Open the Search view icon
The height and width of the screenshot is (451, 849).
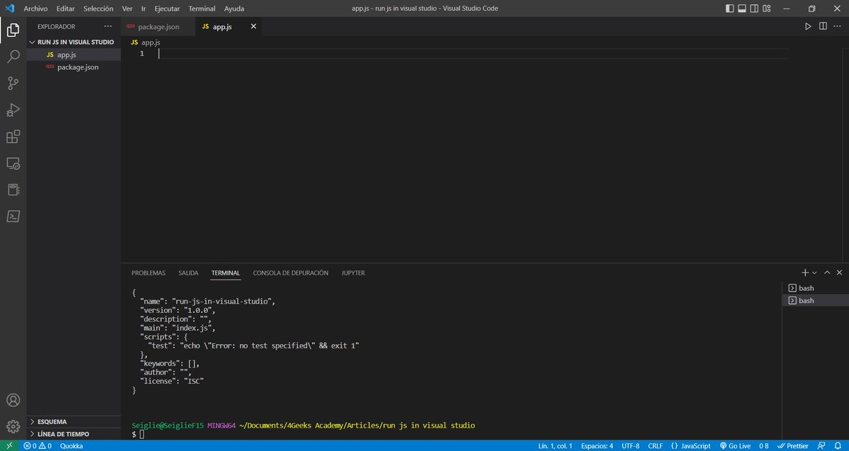click(13, 57)
